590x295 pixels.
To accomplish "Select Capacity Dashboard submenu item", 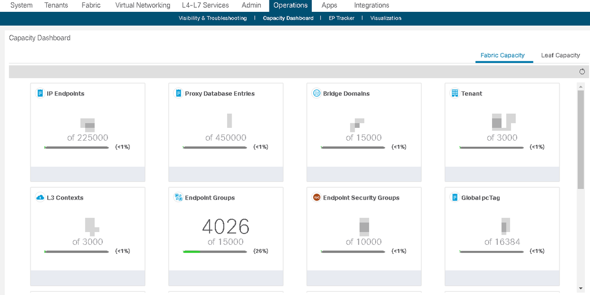I will (x=288, y=18).
